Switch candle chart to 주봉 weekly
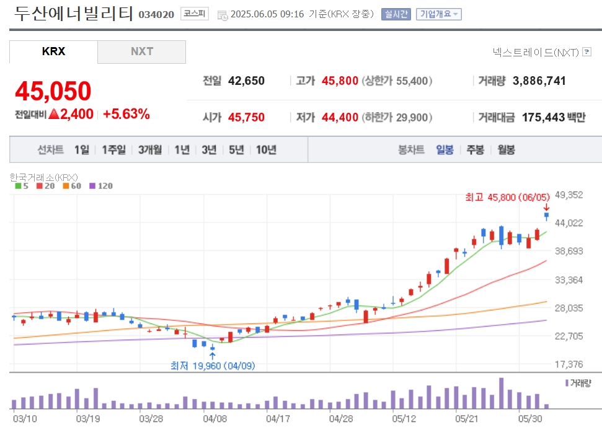602x435 pixels. click(476, 149)
